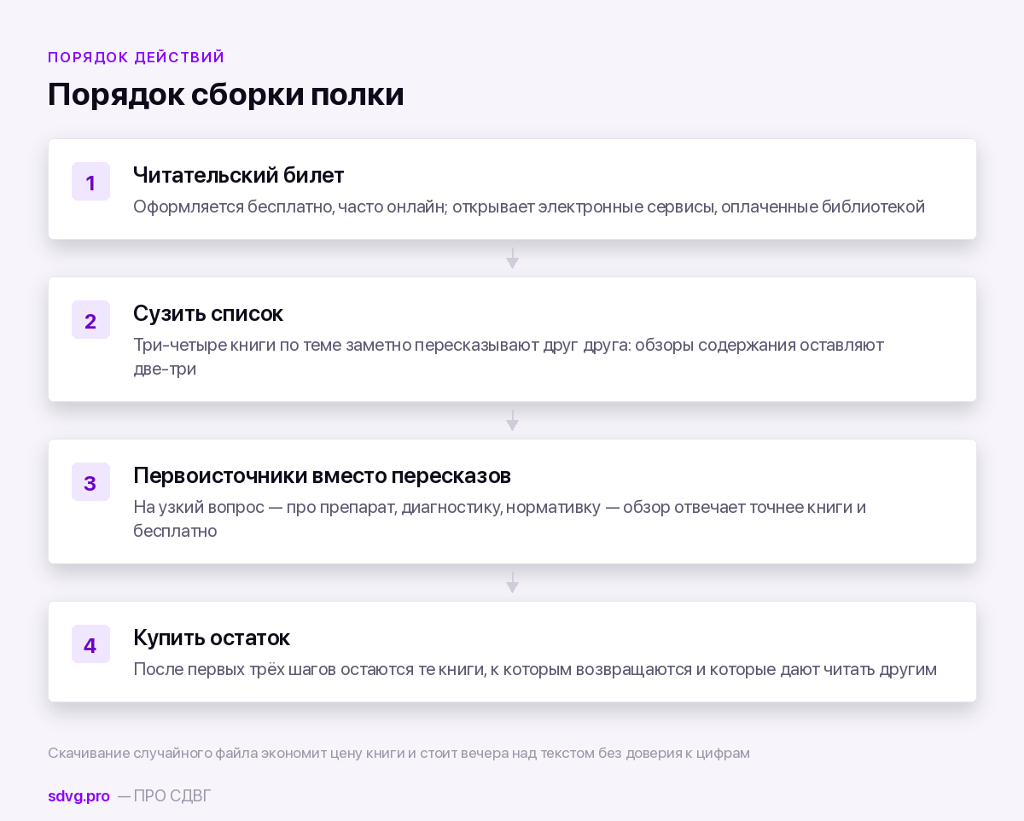Click the heading 'Порядок сборки полки'

(226, 94)
